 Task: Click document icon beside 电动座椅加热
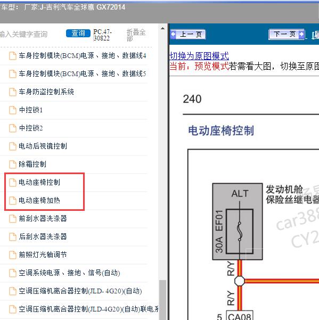(x=13, y=201)
